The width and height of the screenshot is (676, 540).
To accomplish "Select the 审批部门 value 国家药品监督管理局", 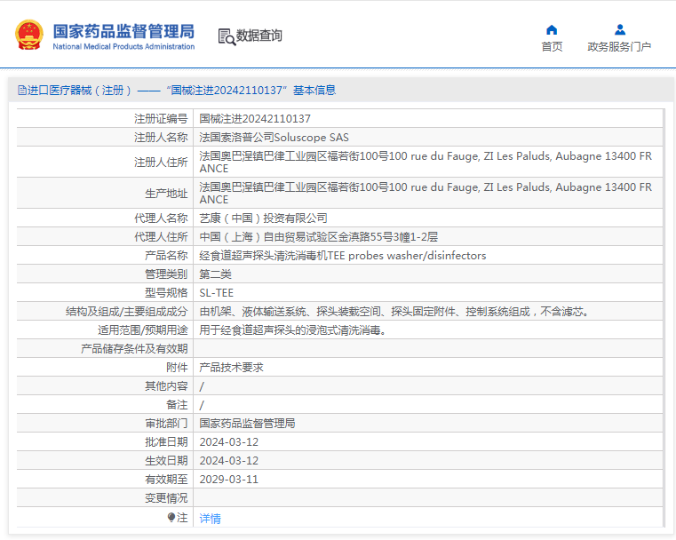I will (247, 424).
